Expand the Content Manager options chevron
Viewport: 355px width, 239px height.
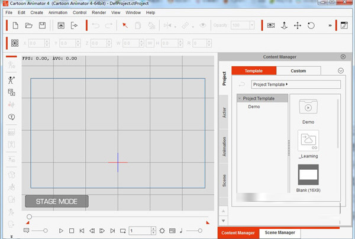click(x=340, y=70)
